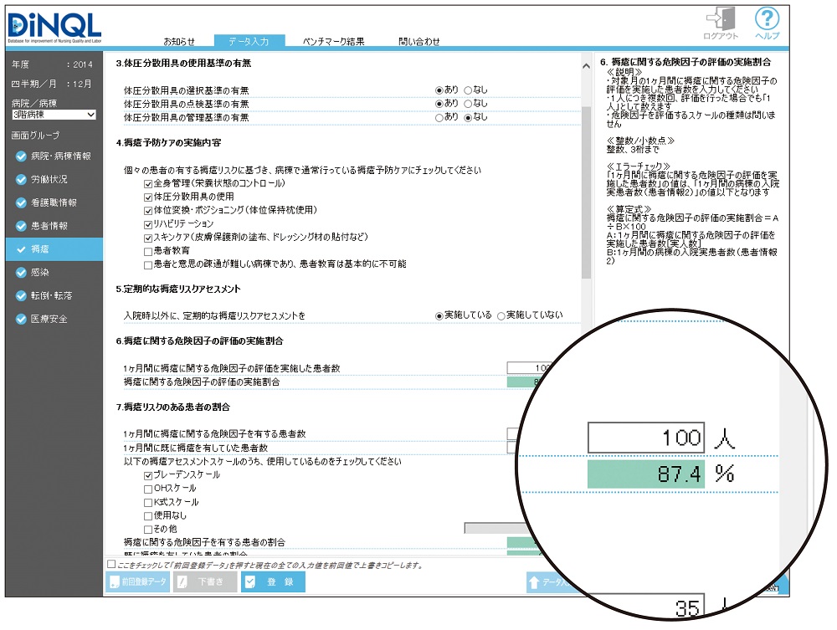Open the 病院/病棟 dropdown showing 3階病棟
Screen dimensions: 837x630
pos(54,115)
